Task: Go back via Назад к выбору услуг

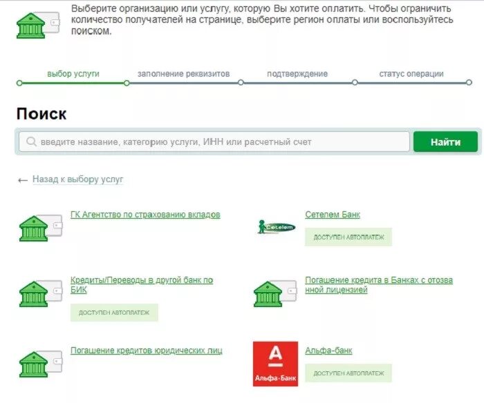Action: click(x=77, y=179)
